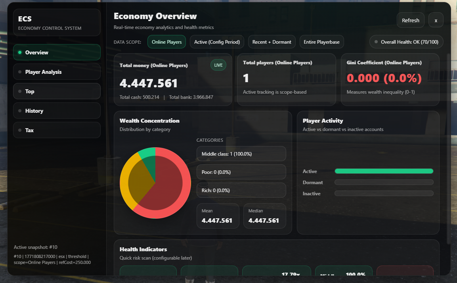The image size is (457, 283).
Task: Close the economy panel with x
Action: [x=436, y=20]
